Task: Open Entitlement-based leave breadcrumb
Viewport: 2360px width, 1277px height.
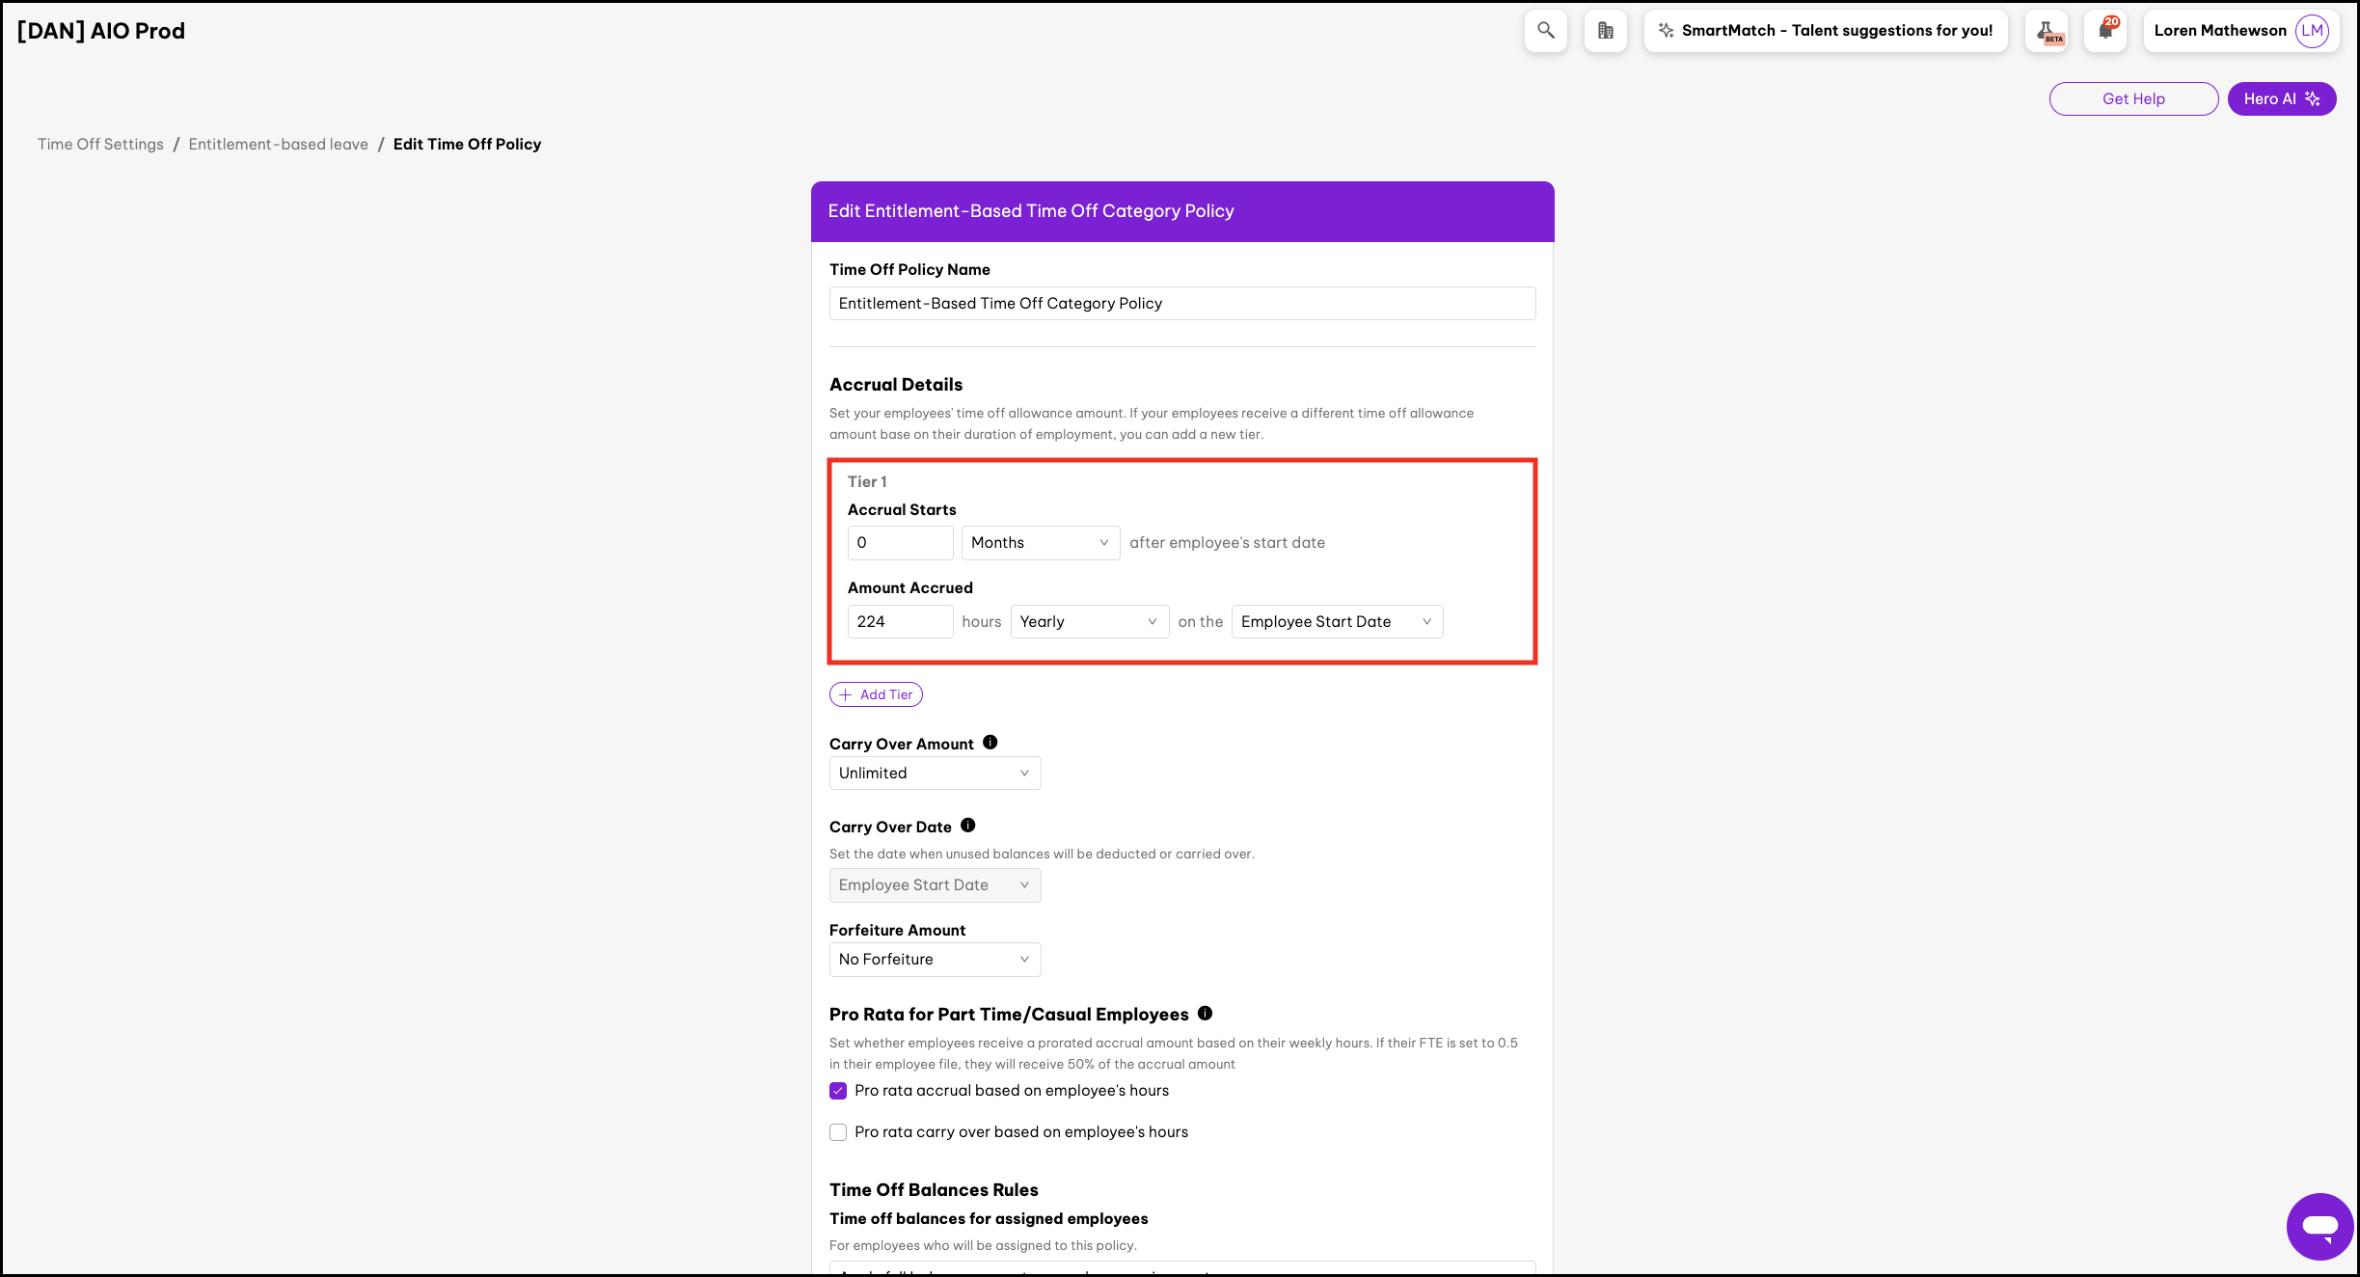Action: [x=278, y=144]
